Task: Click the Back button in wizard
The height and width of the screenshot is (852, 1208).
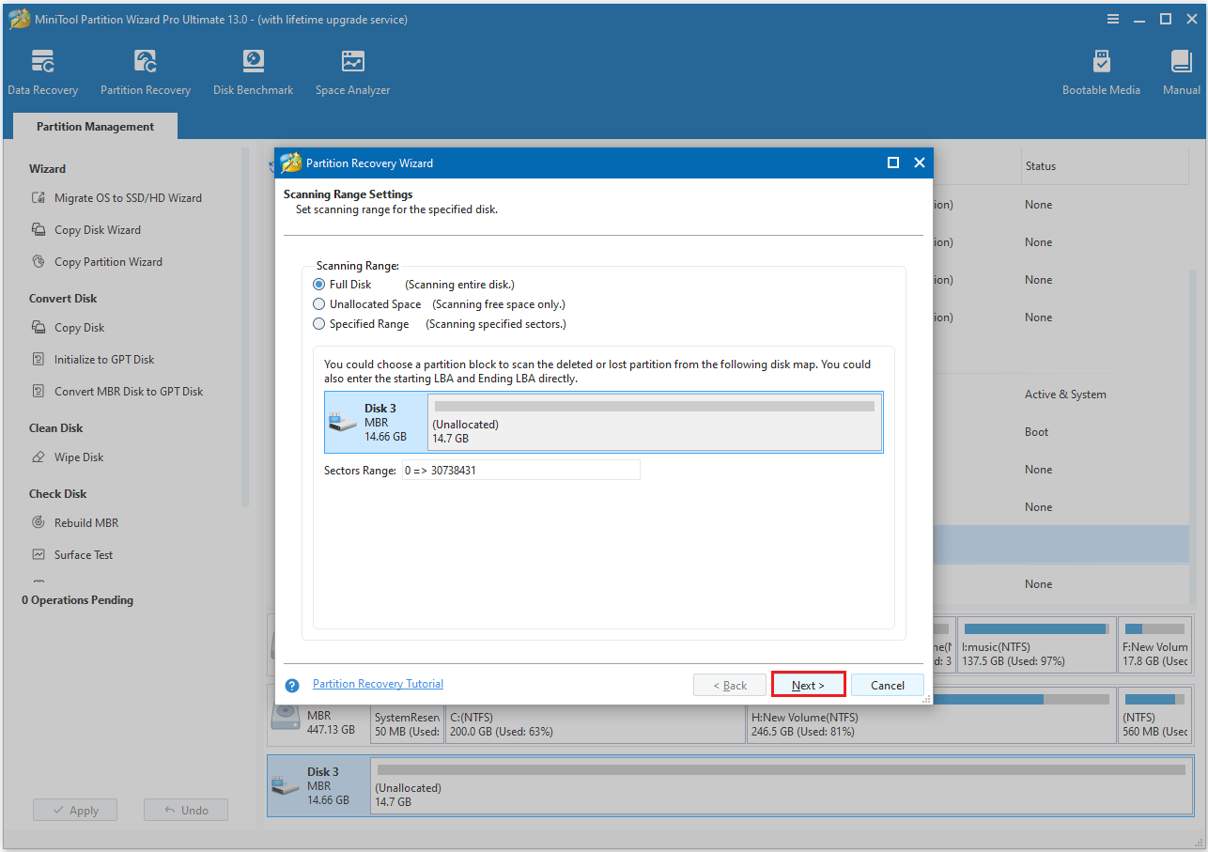Action: [x=730, y=685]
